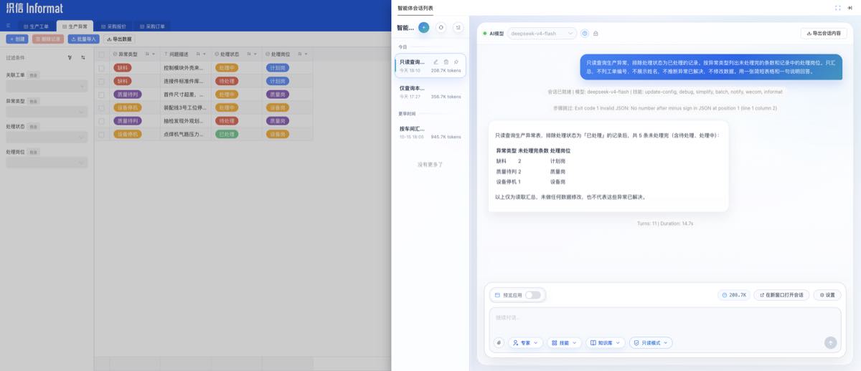Click the send message arrow button

tap(830, 342)
